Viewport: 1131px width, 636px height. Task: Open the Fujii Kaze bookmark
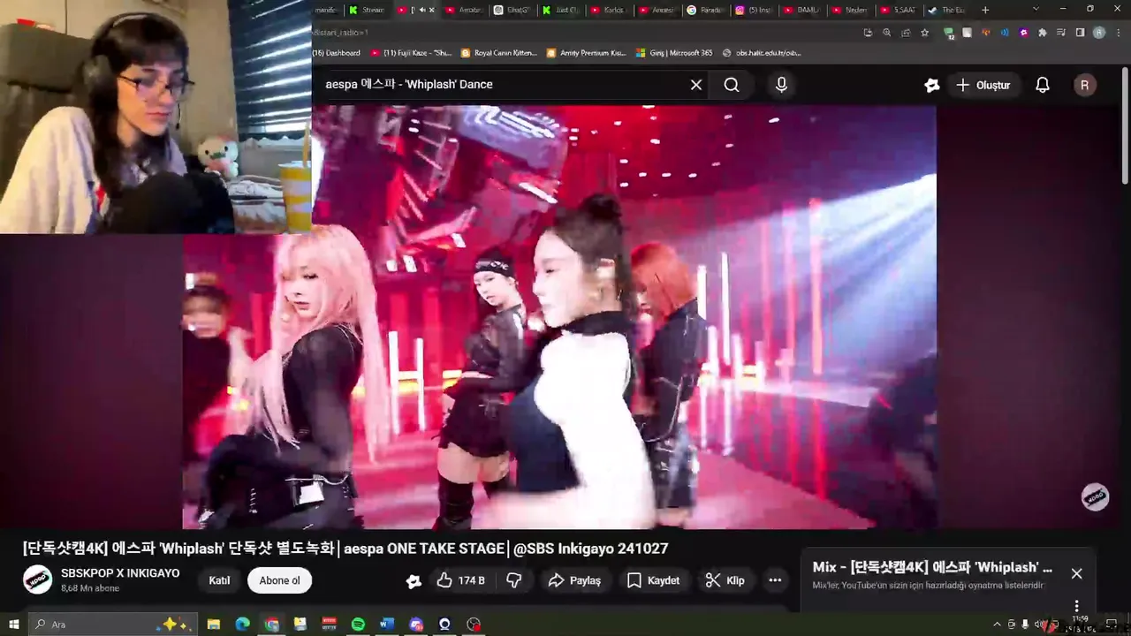pos(411,53)
